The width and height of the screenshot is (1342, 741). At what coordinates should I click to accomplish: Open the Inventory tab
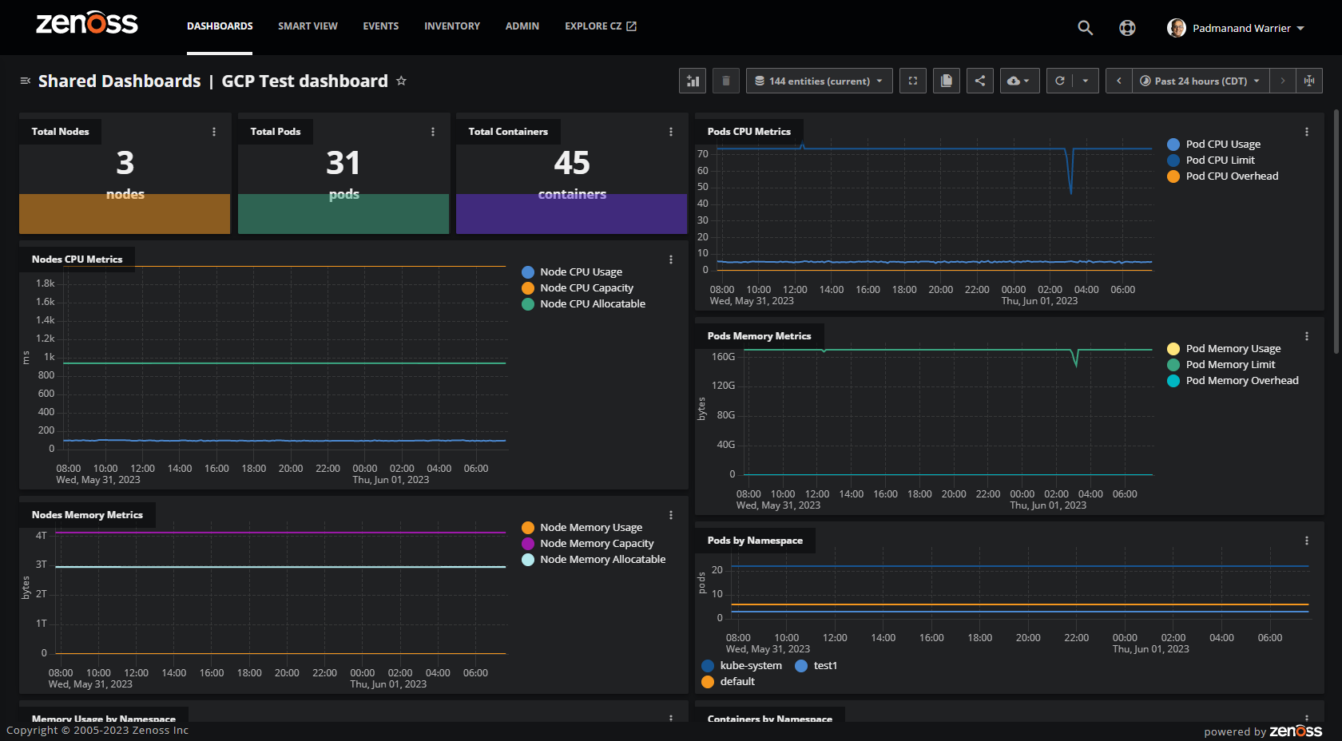point(452,26)
